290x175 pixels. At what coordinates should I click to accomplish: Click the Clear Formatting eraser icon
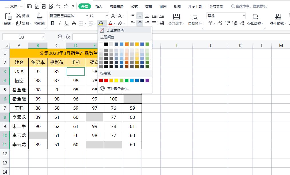(x=121, y=23)
